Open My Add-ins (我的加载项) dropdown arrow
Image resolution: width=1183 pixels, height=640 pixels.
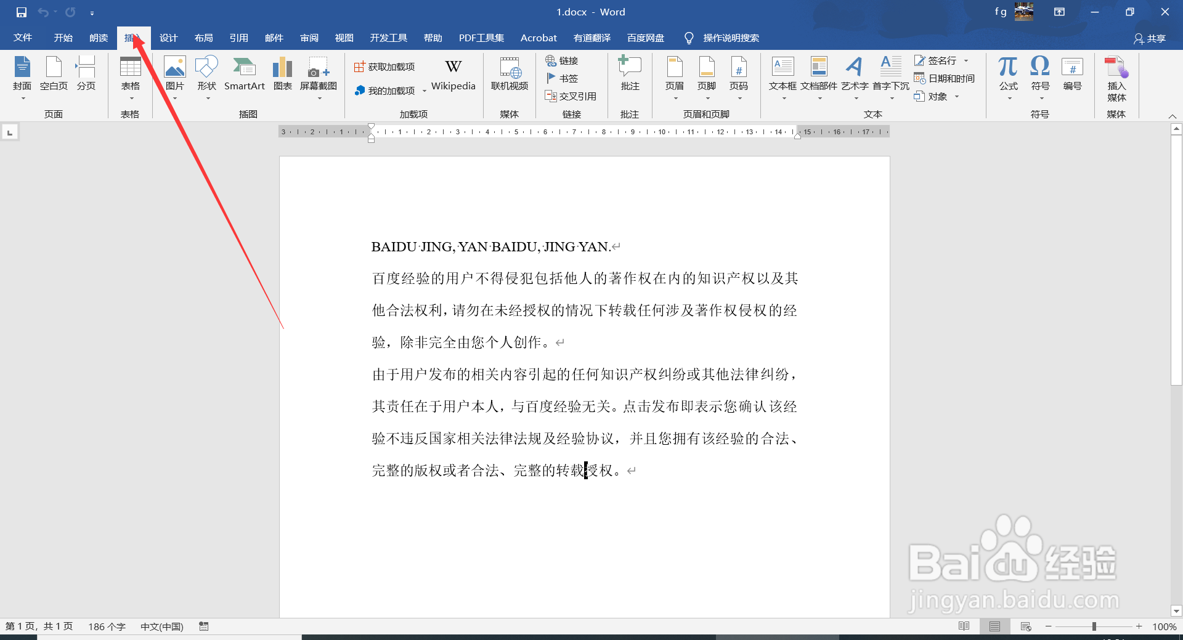425,91
